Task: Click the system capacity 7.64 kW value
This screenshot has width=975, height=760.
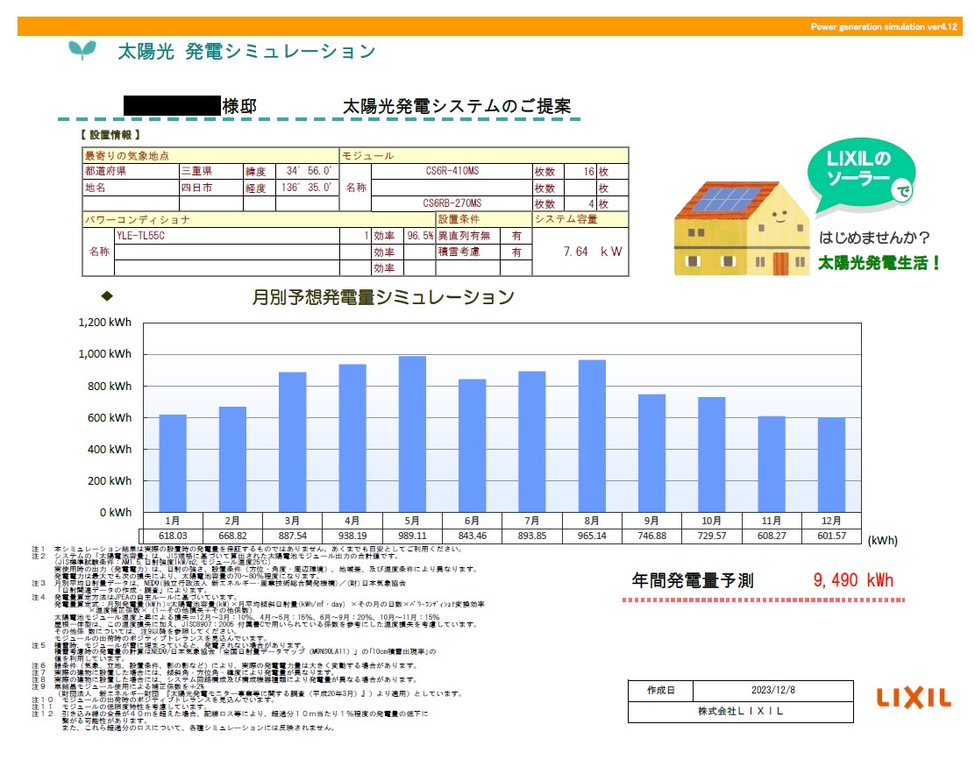Action: pos(593,252)
